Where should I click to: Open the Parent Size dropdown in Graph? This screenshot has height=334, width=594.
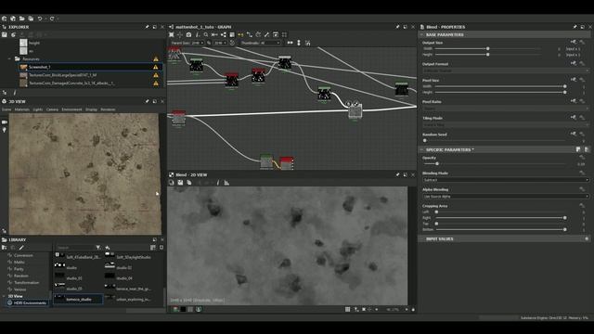coord(198,43)
